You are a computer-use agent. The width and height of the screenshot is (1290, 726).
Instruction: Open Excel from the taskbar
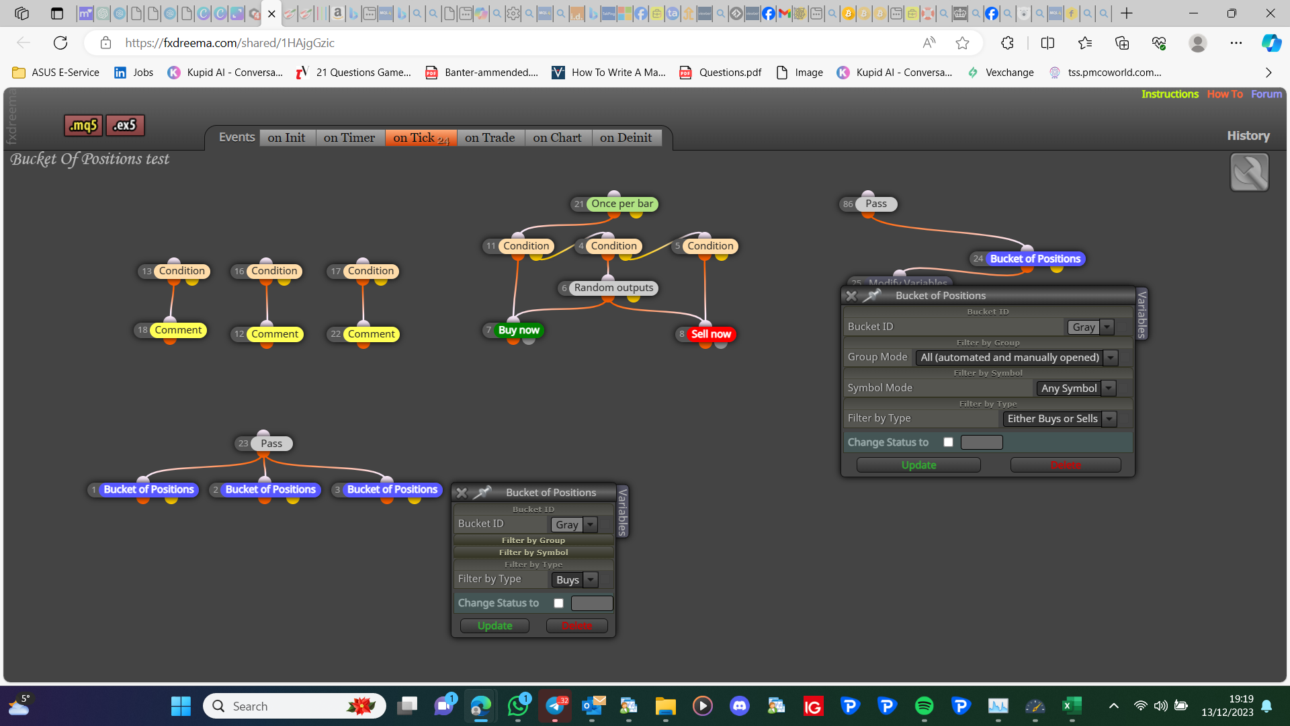point(1072,706)
